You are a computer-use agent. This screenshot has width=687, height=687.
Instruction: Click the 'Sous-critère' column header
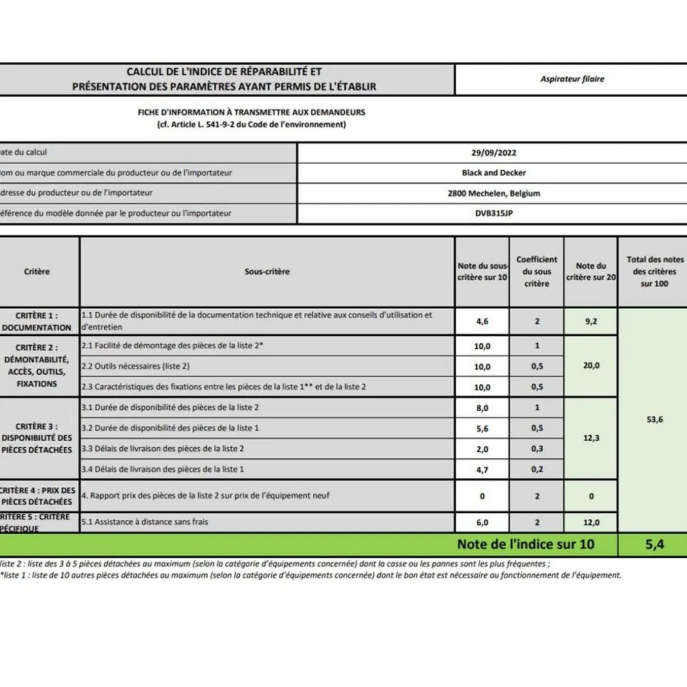[x=267, y=272]
